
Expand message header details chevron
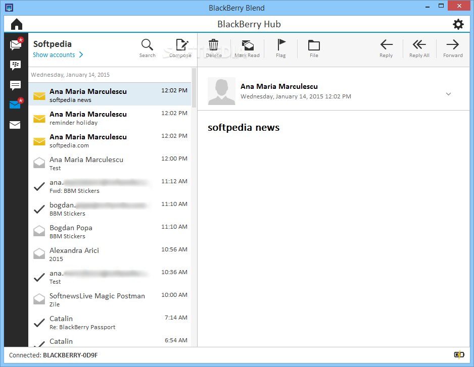[x=448, y=94]
